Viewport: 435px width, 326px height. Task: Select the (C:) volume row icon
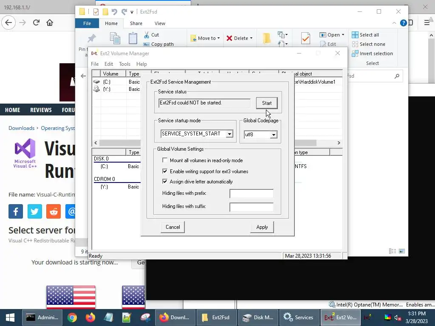coord(96,82)
